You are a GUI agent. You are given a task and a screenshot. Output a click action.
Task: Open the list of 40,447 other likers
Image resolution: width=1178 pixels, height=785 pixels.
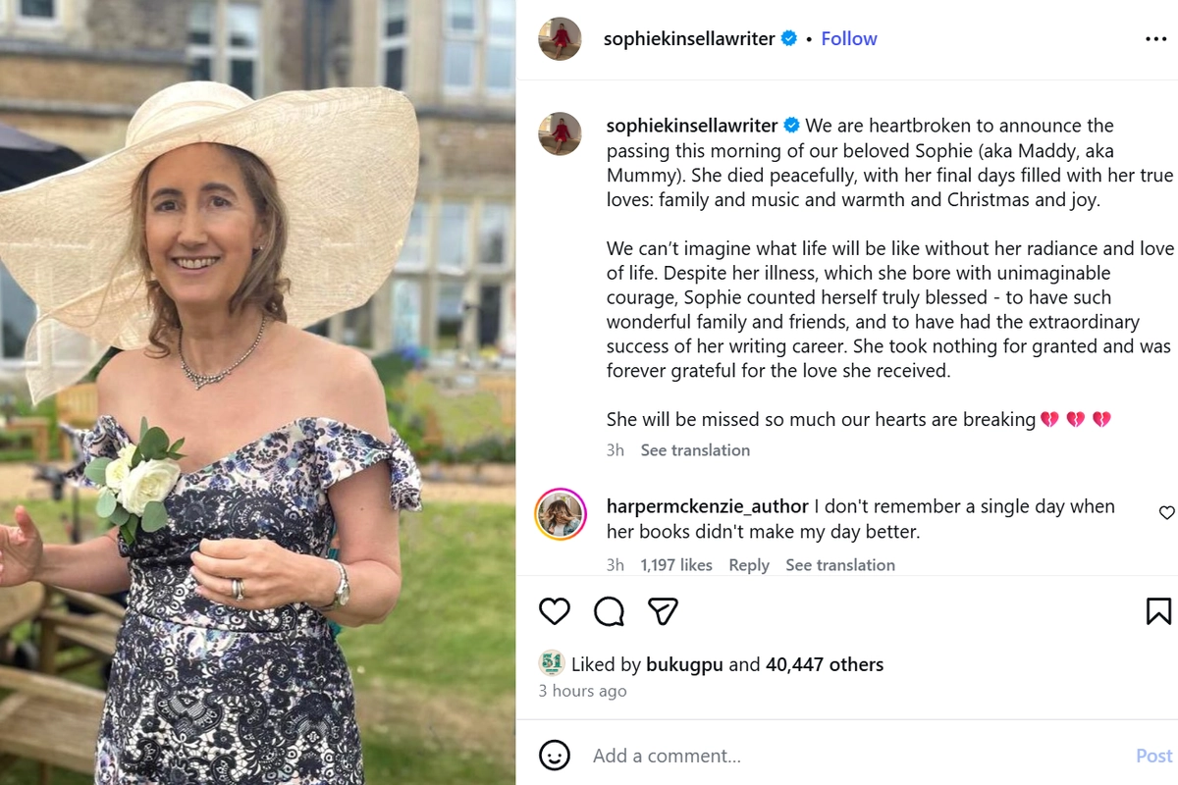point(824,664)
